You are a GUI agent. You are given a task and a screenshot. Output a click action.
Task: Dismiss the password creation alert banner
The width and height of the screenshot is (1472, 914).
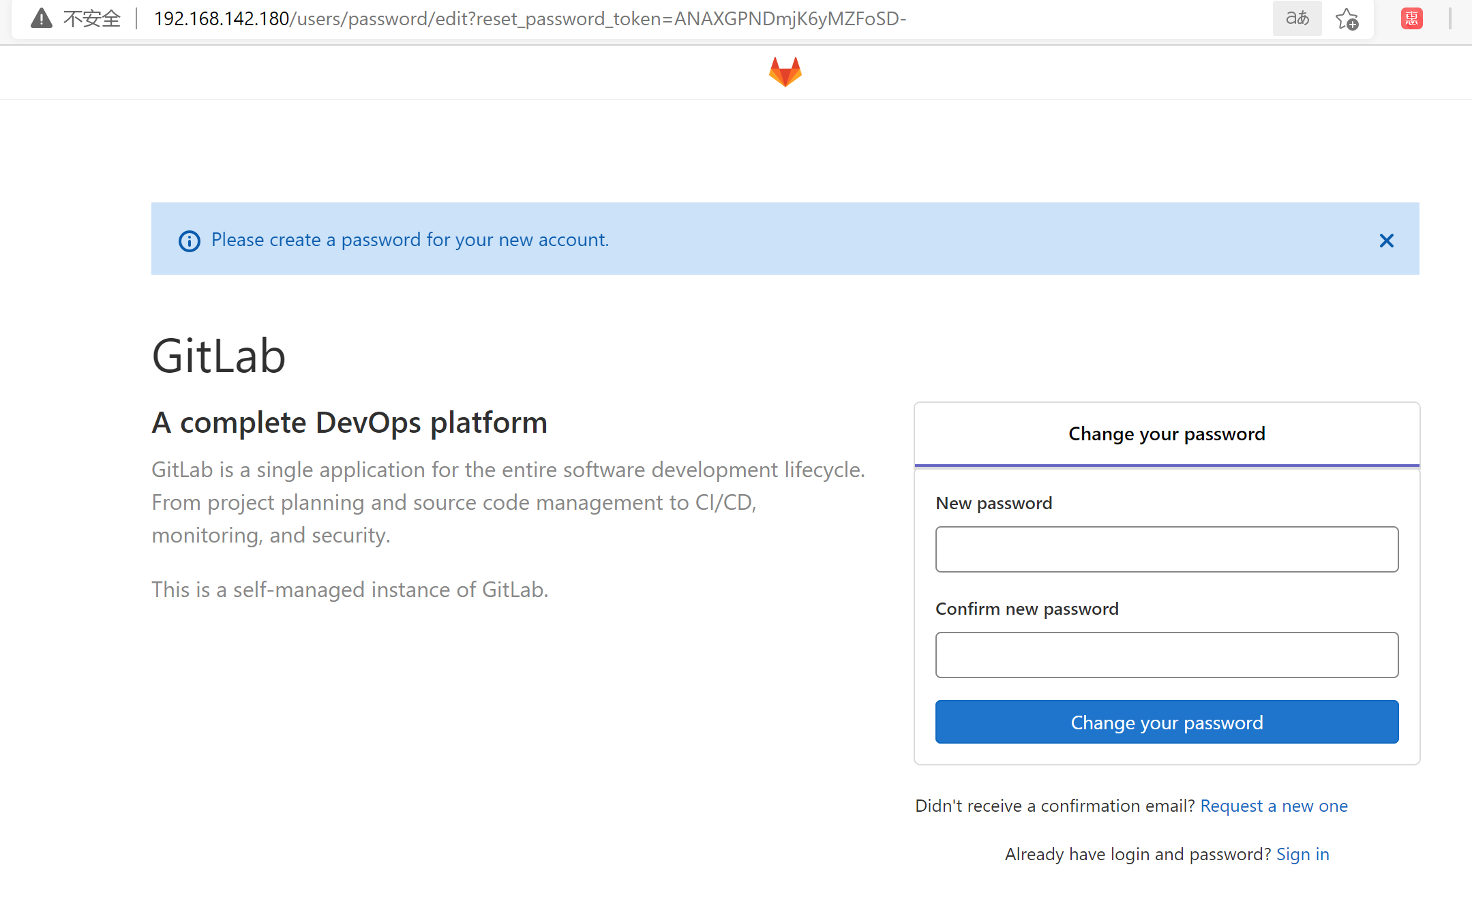(x=1386, y=241)
